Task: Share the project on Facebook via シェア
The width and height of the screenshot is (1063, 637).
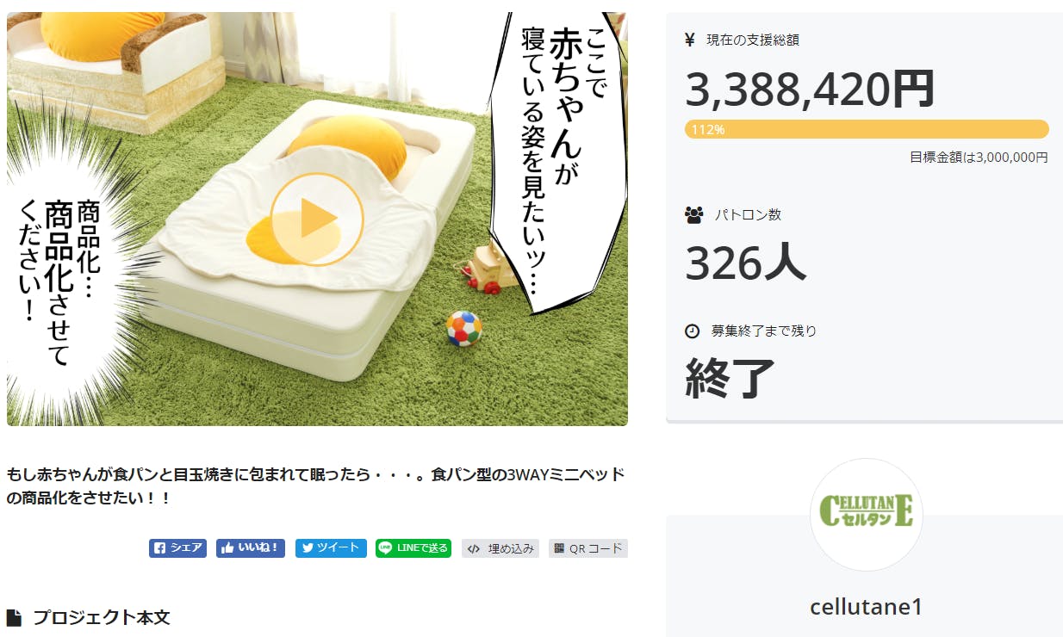Action: [177, 548]
